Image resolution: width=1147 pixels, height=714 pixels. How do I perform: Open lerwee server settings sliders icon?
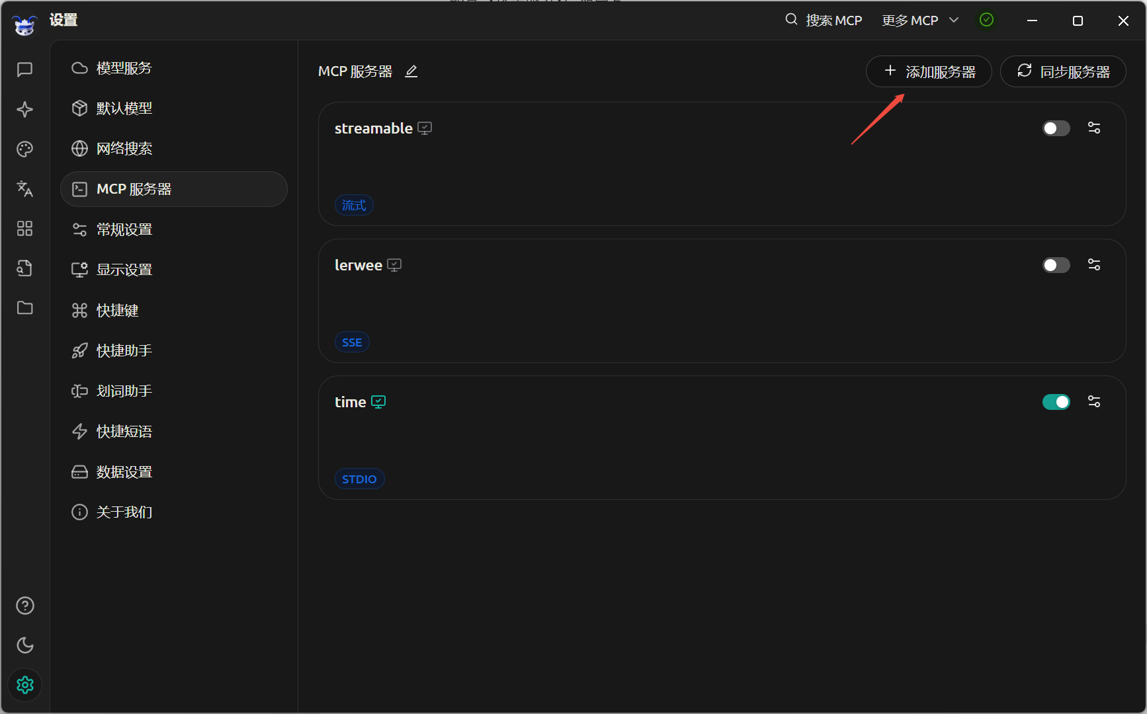1094,264
